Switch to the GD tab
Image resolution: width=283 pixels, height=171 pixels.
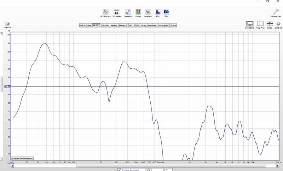pos(131,25)
